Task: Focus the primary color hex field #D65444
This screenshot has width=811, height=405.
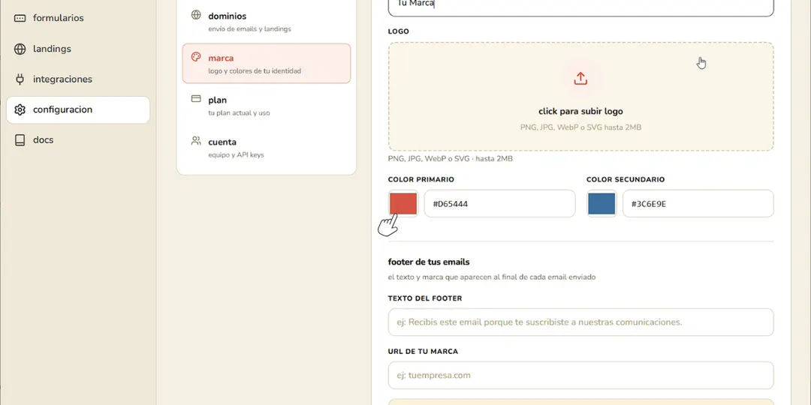Action: (x=499, y=203)
